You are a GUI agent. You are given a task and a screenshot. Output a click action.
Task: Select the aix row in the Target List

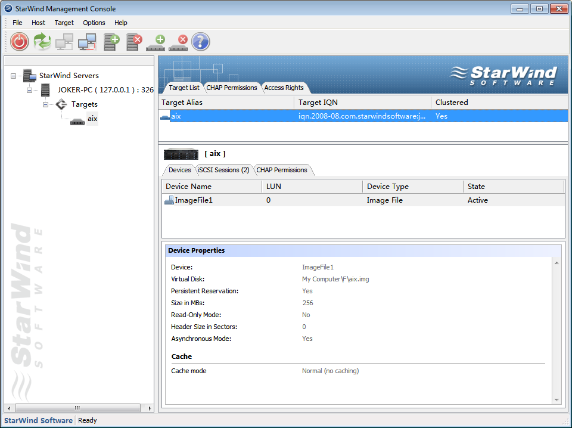[363, 116]
